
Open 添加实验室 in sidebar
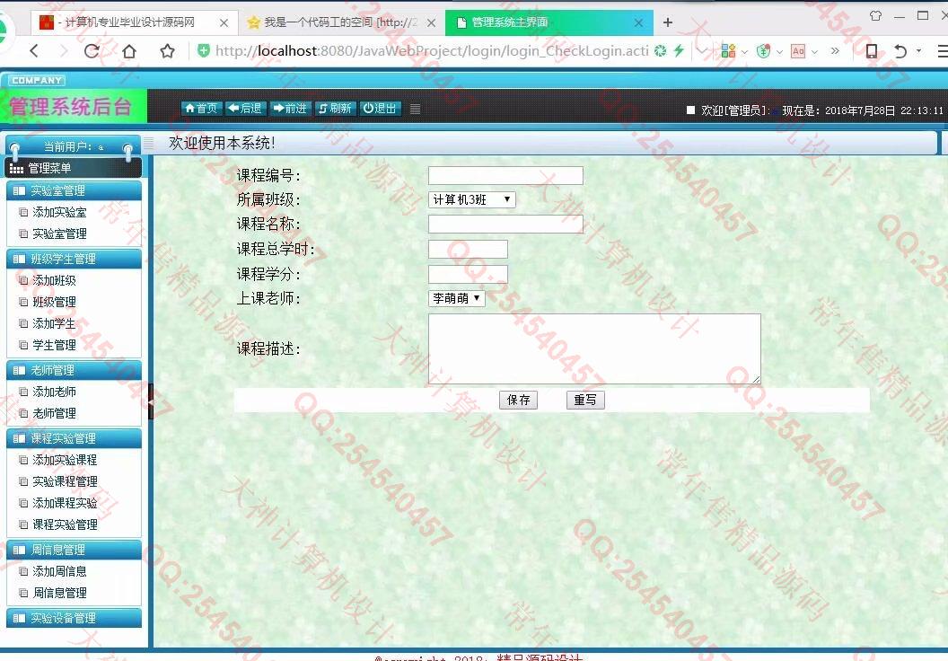59,212
